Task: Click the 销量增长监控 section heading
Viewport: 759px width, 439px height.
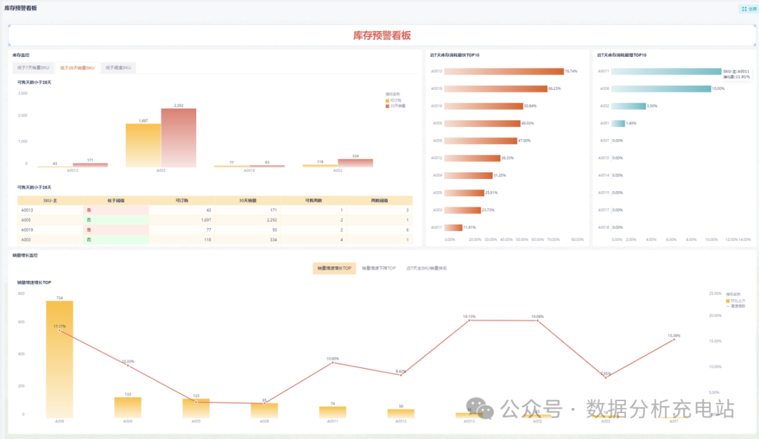Action: coord(25,255)
